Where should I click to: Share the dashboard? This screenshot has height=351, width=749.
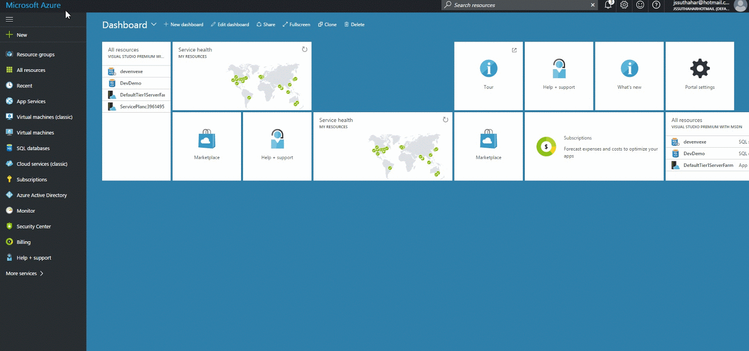pyautogui.click(x=266, y=24)
